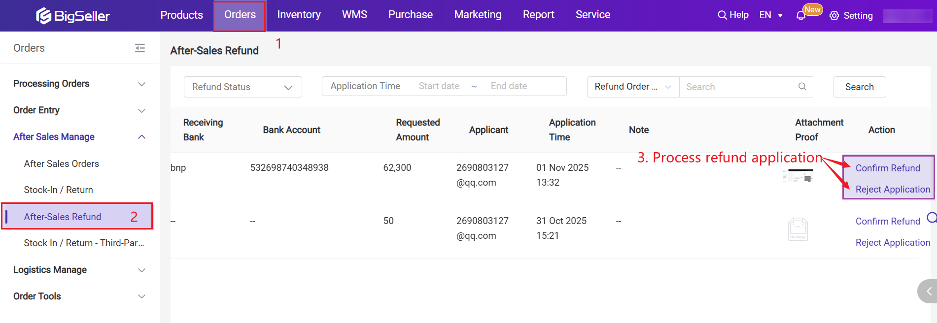
Task: Open the Inventory menu
Action: pyautogui.click(x=299, y=15)
